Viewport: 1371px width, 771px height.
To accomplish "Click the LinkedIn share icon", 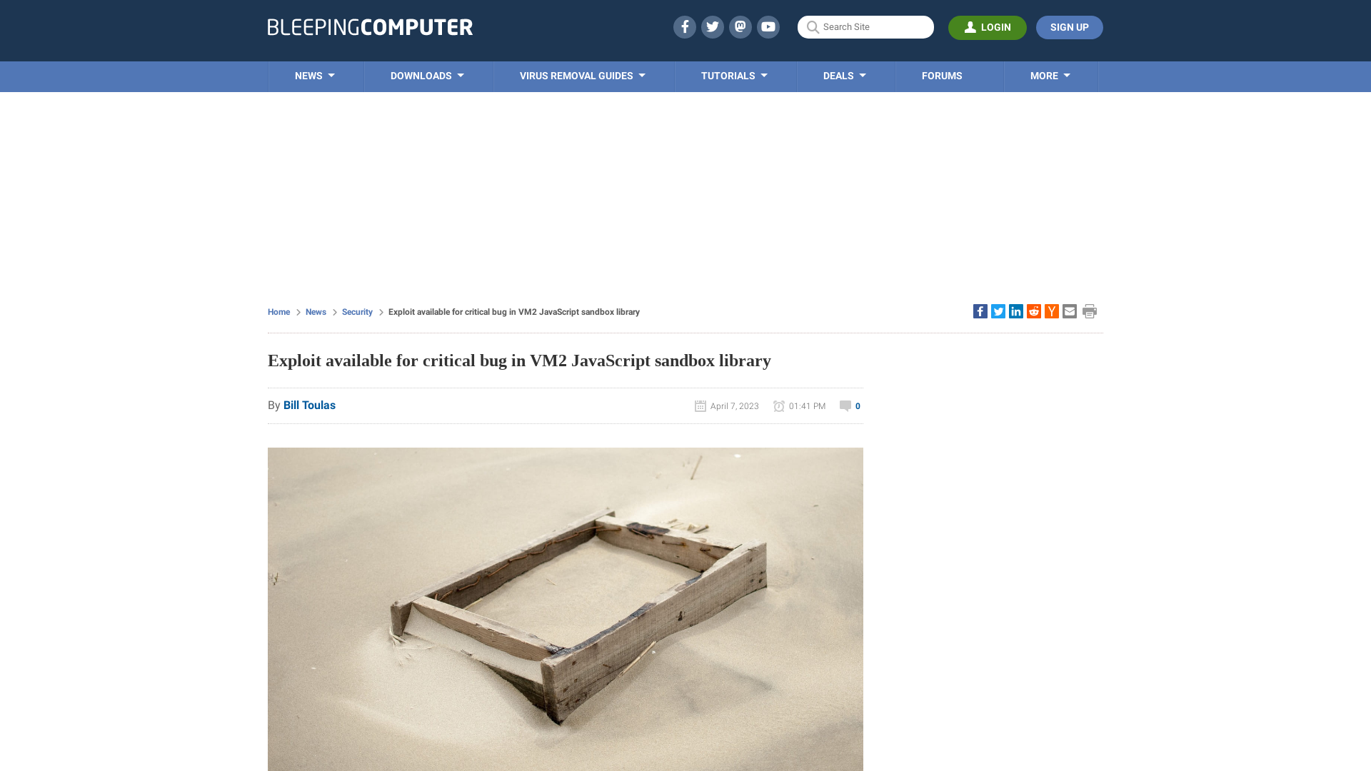I will pyautogui.click(x=1016, y=311).
